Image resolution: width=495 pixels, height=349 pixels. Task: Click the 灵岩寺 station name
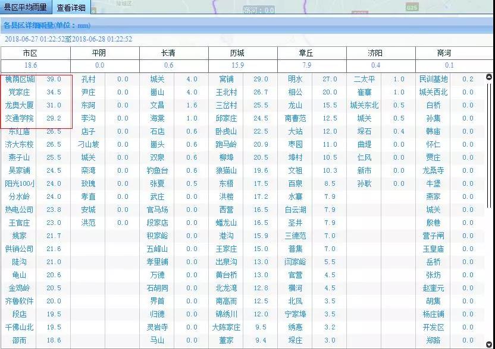tap(157, 328)
